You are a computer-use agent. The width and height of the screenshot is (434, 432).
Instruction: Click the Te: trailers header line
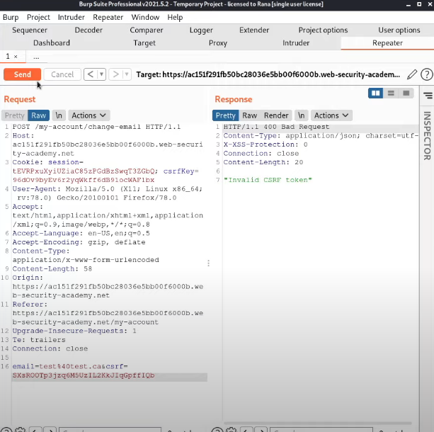[39, 340]
